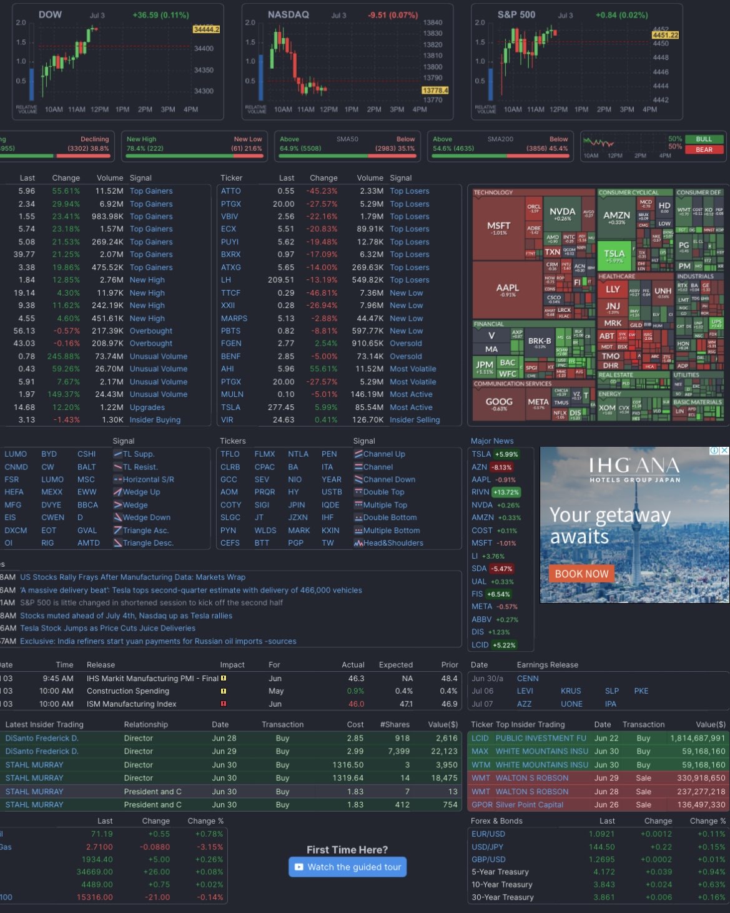Click the GOOG tile in the heat map
730x913 pixels.
point(499,404)
